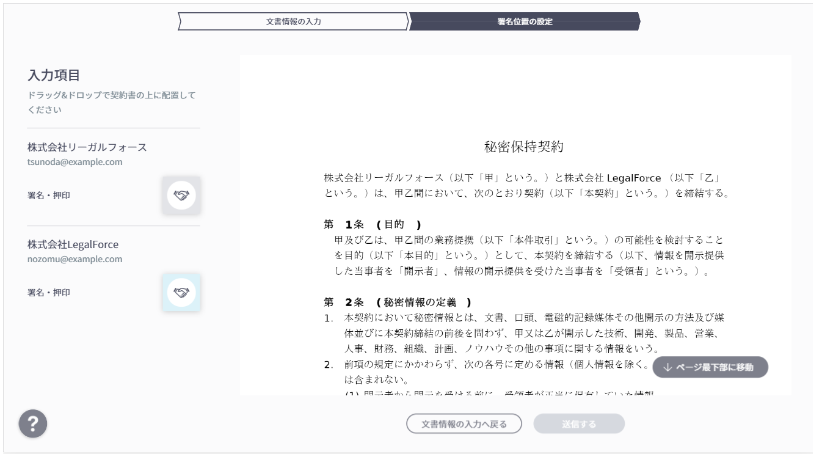This screenshot has height=454, width=833.
Task: Select the 署名位置の設定 step
Action: (x=525, y=21)
